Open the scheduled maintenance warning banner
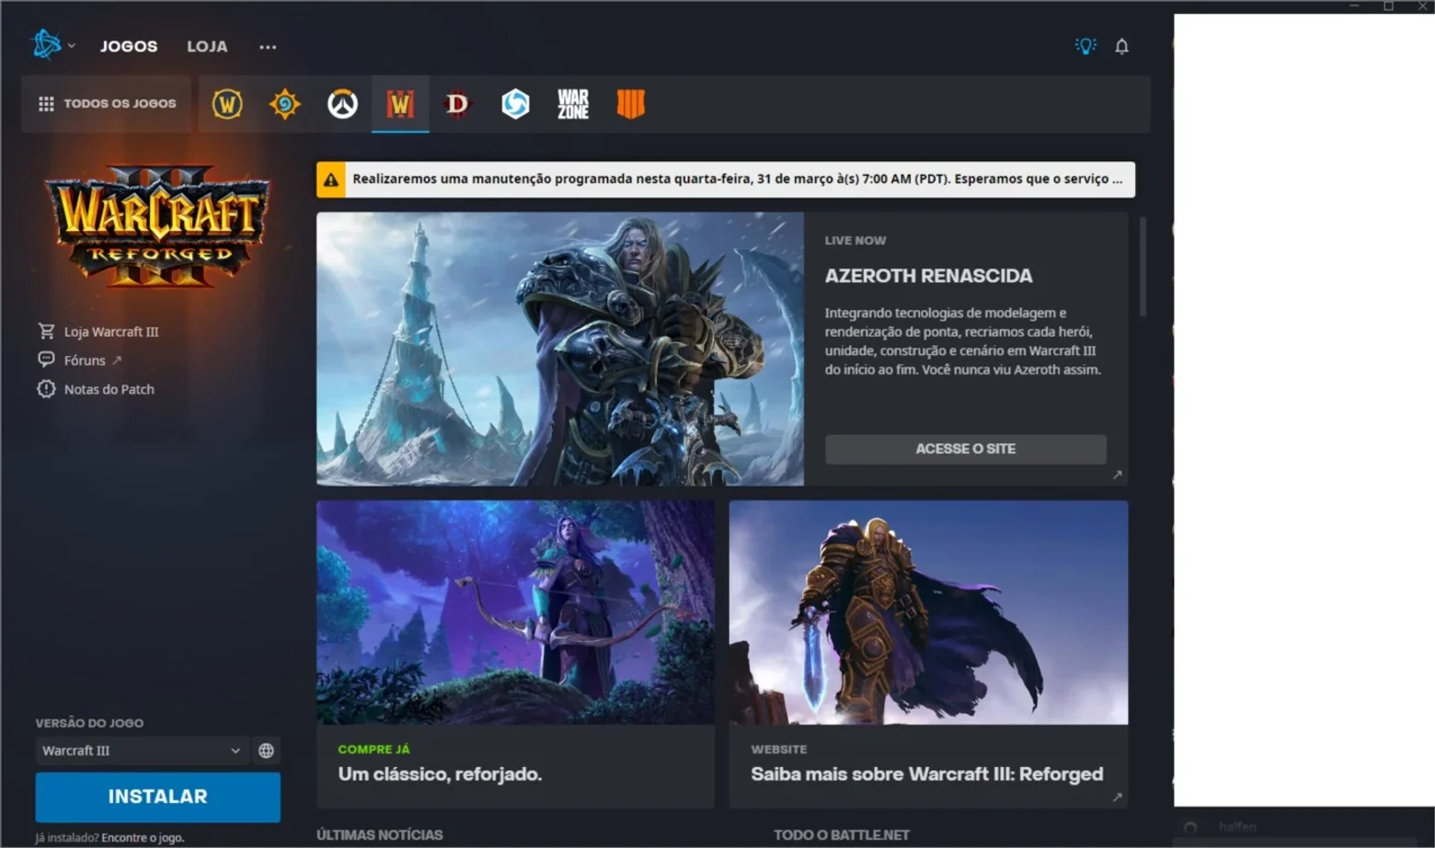Image resolution: width=1435 pixels, height=848 pixels. [x=726, y=179]
